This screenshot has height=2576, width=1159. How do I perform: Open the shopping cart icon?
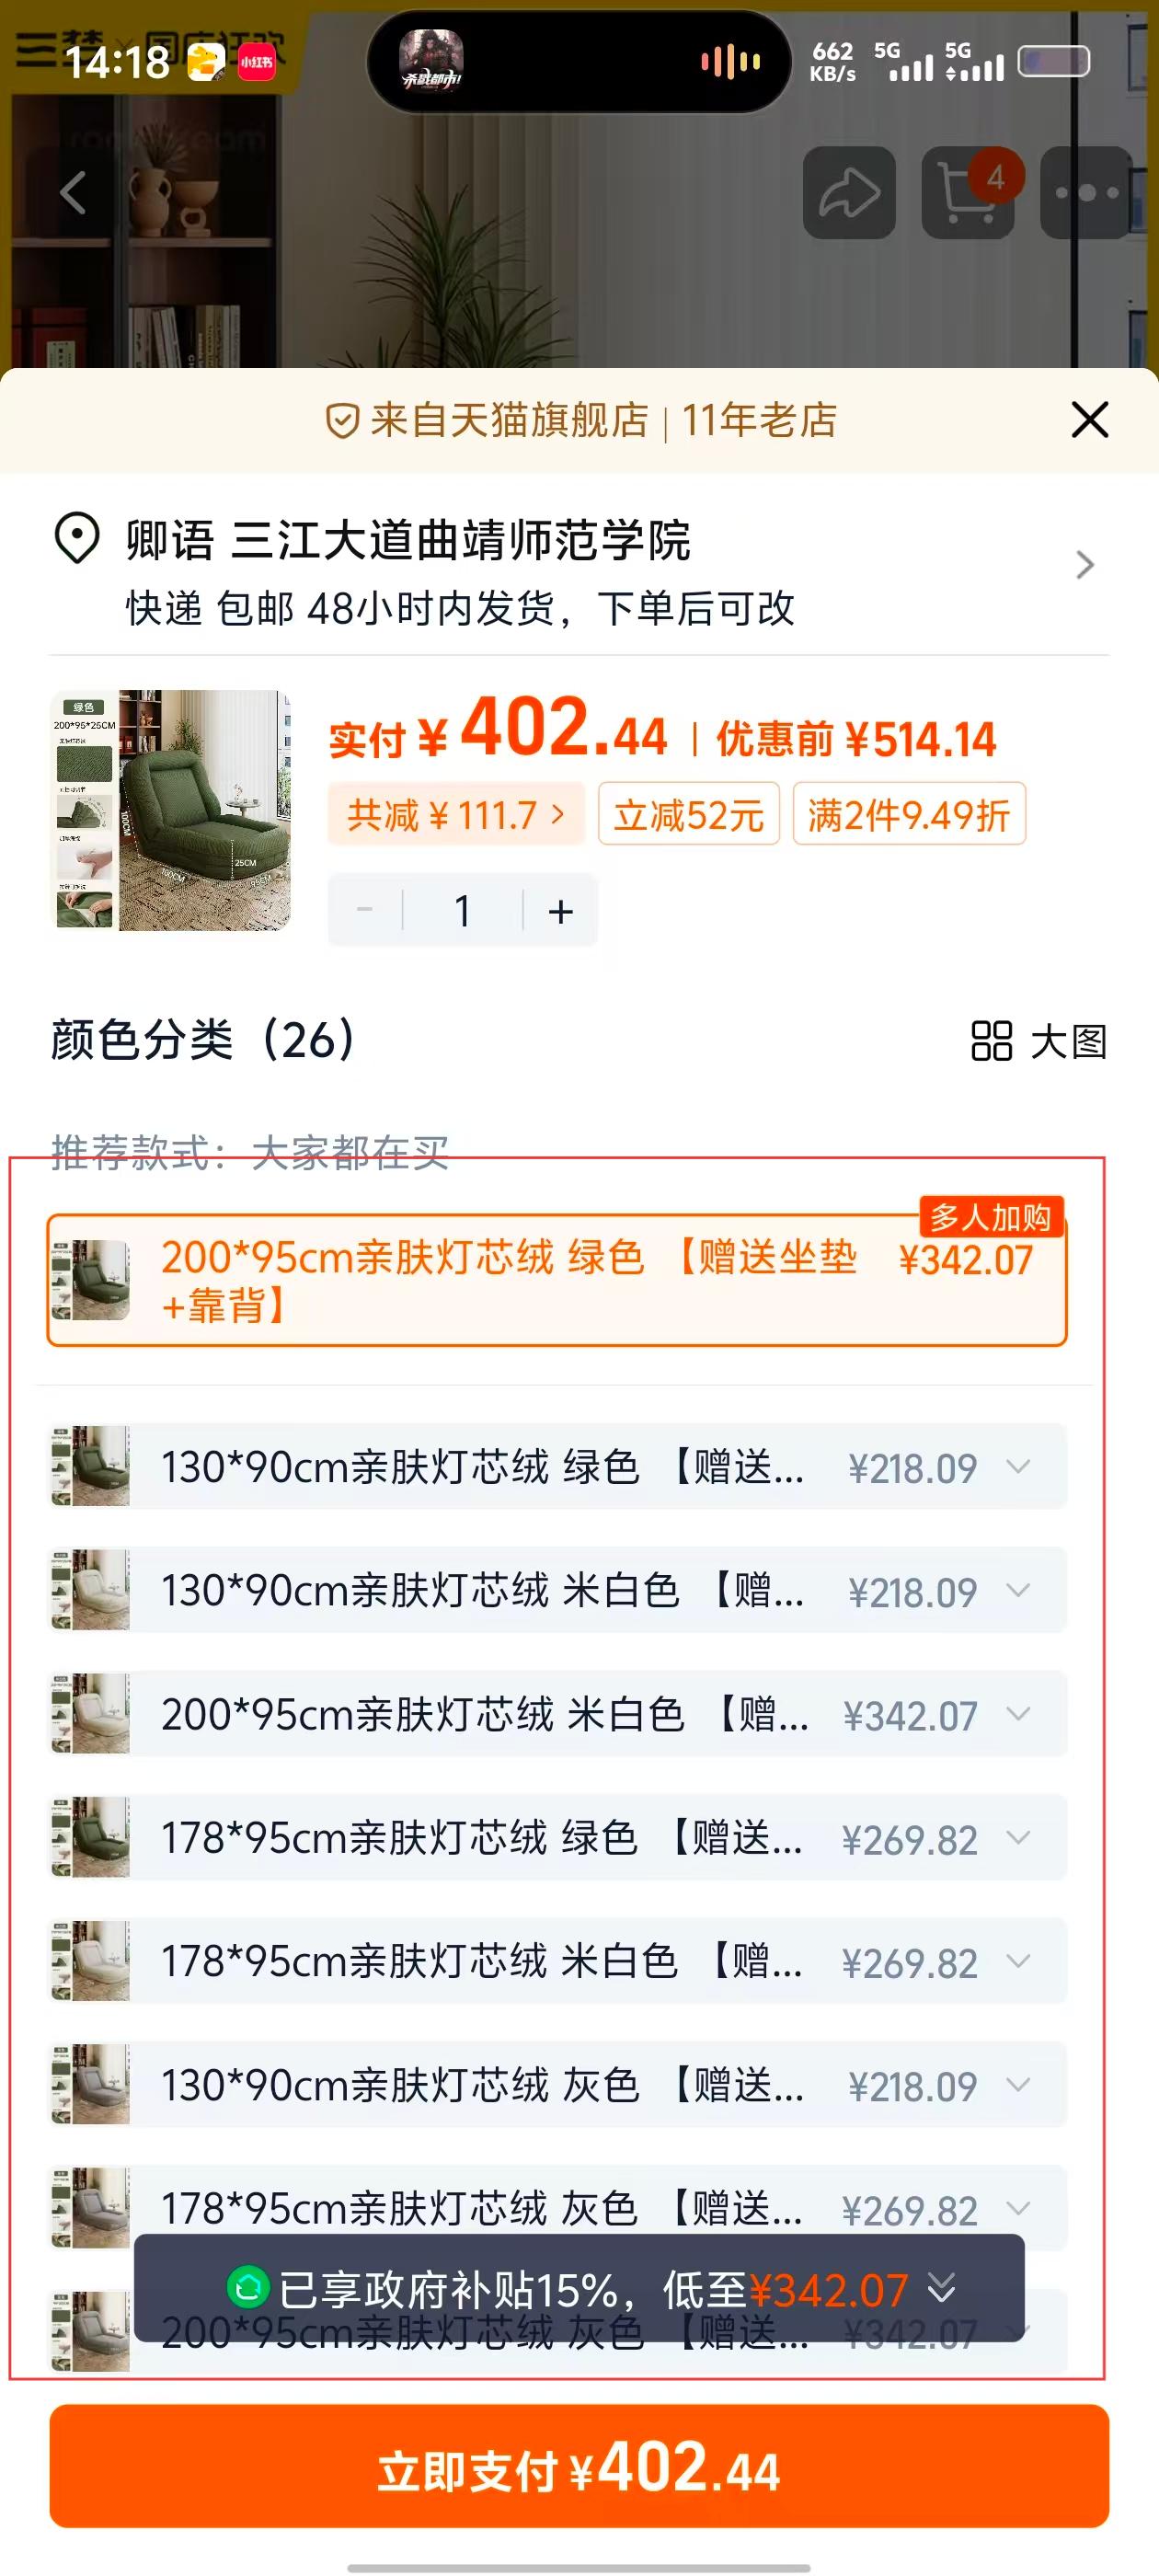(968, 192)
